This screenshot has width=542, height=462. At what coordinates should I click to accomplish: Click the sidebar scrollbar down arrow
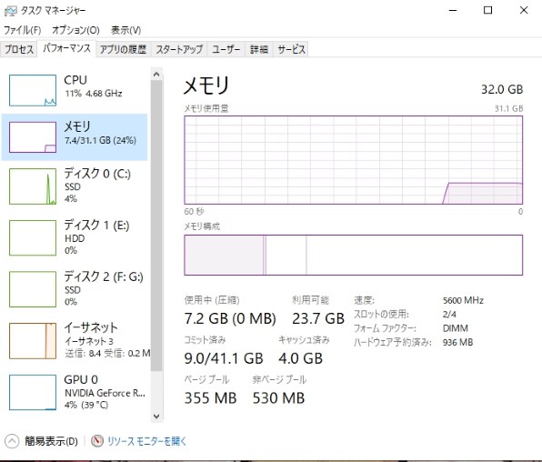[x=156, y=416]
